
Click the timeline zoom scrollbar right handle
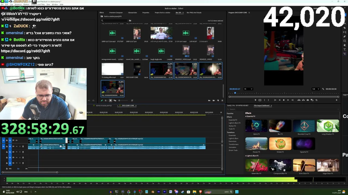point(57,172)
